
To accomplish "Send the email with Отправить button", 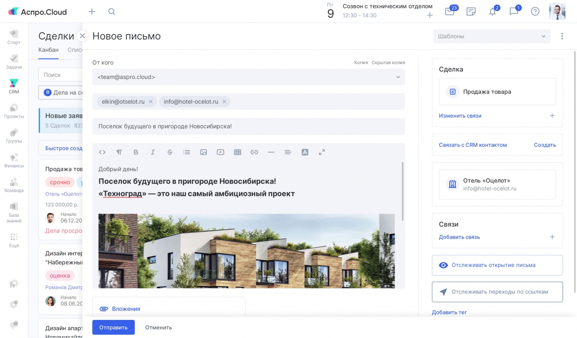I will tap(113, 328).
